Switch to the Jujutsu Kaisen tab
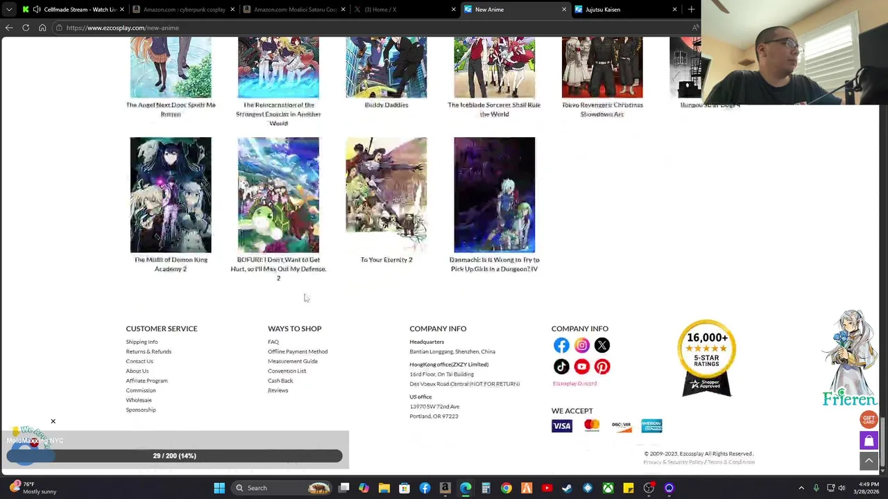Image resolution: width=888 pixels, height=499 pixels. coord(626,10)
